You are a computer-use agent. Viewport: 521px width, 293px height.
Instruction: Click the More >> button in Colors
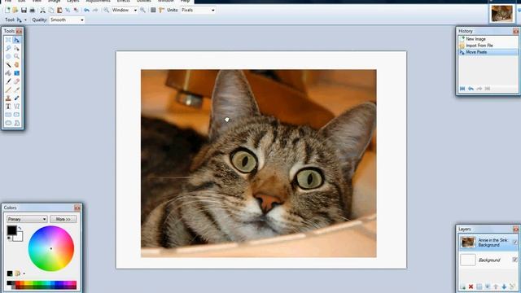click(x=63, y=219)
